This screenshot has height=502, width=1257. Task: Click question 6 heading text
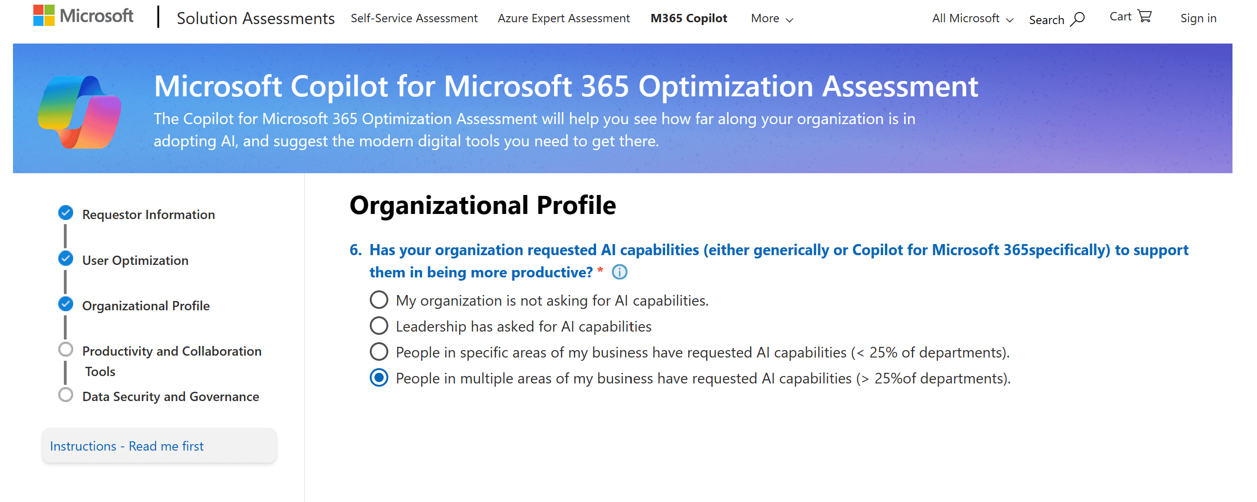(779, 261)
